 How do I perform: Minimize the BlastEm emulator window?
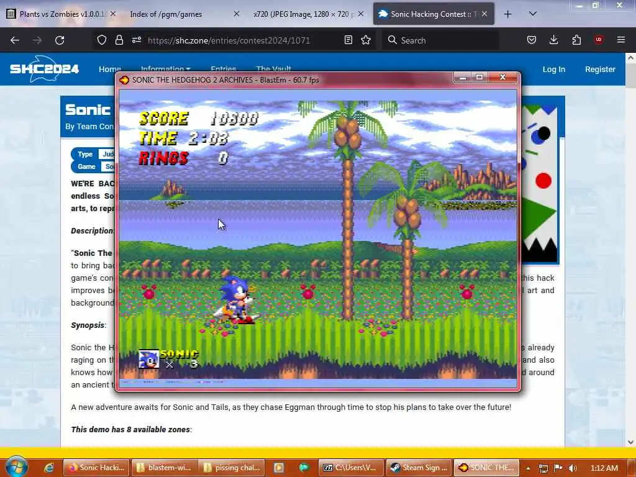[462, 77]
